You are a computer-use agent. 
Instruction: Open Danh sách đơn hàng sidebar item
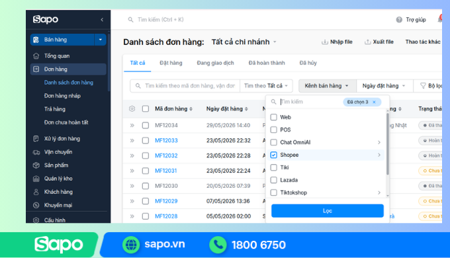(69, 83)
